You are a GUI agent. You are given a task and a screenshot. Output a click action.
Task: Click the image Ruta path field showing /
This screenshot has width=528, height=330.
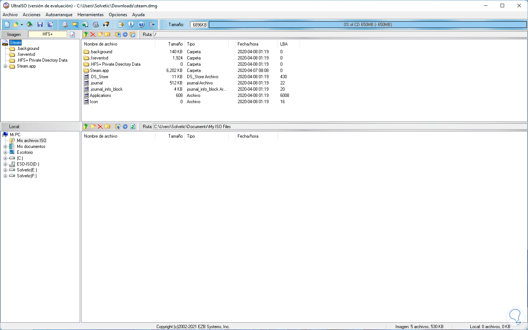click(340, 35)
